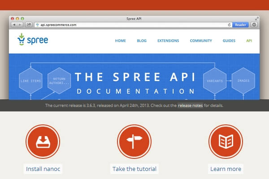269x179 pixels.
Task: Click the Learn more link
Action: click(x=226, y=169)
